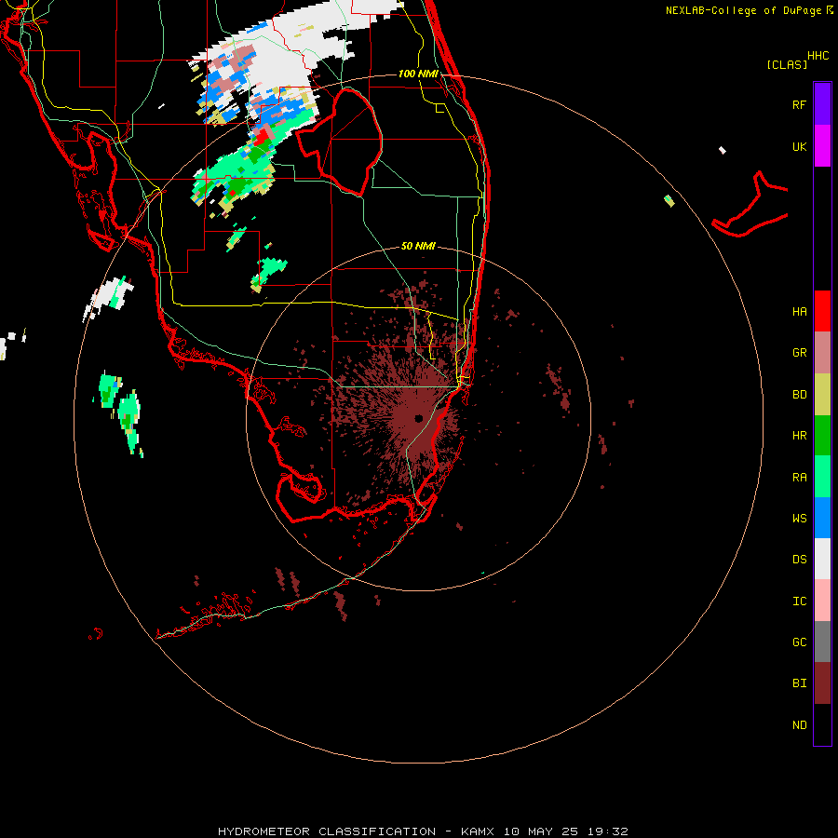
Task: Click the '100 NMI' range ring label
Action: [418, 74]
